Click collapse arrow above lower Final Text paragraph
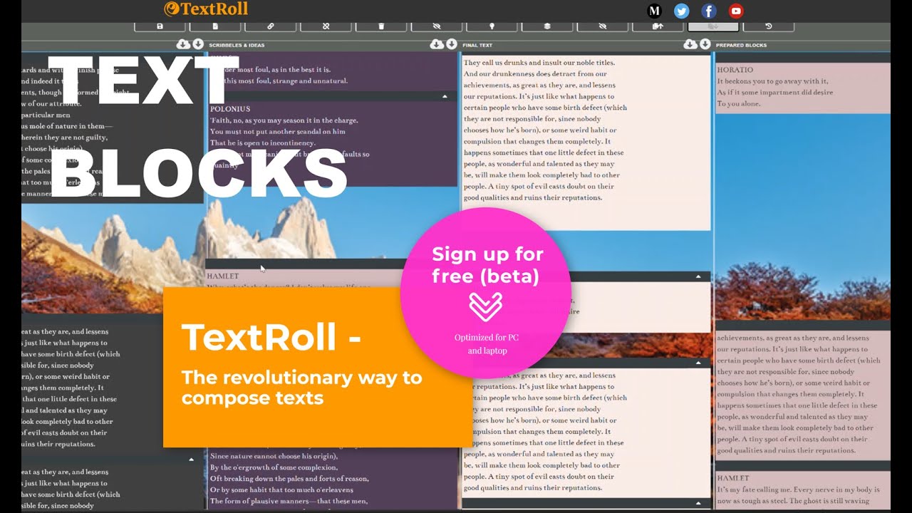This screenshot has width=912, height=513. coord(698,363)
